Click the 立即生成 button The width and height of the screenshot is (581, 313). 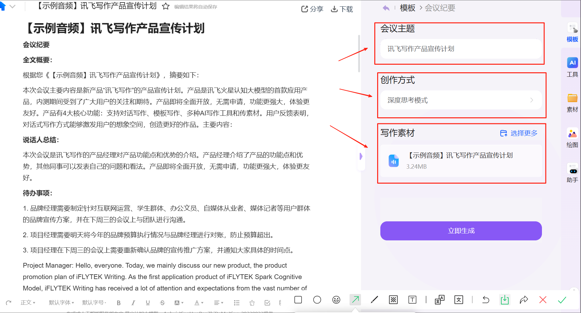click(x=461, y=231)
